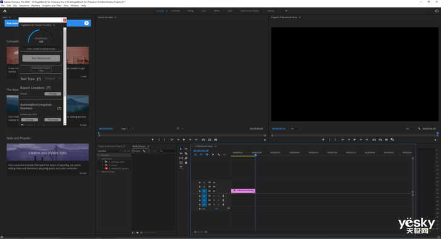Open timeline display settings wrench
Screen dimensions: 441x239
click(x=219, y=155)
